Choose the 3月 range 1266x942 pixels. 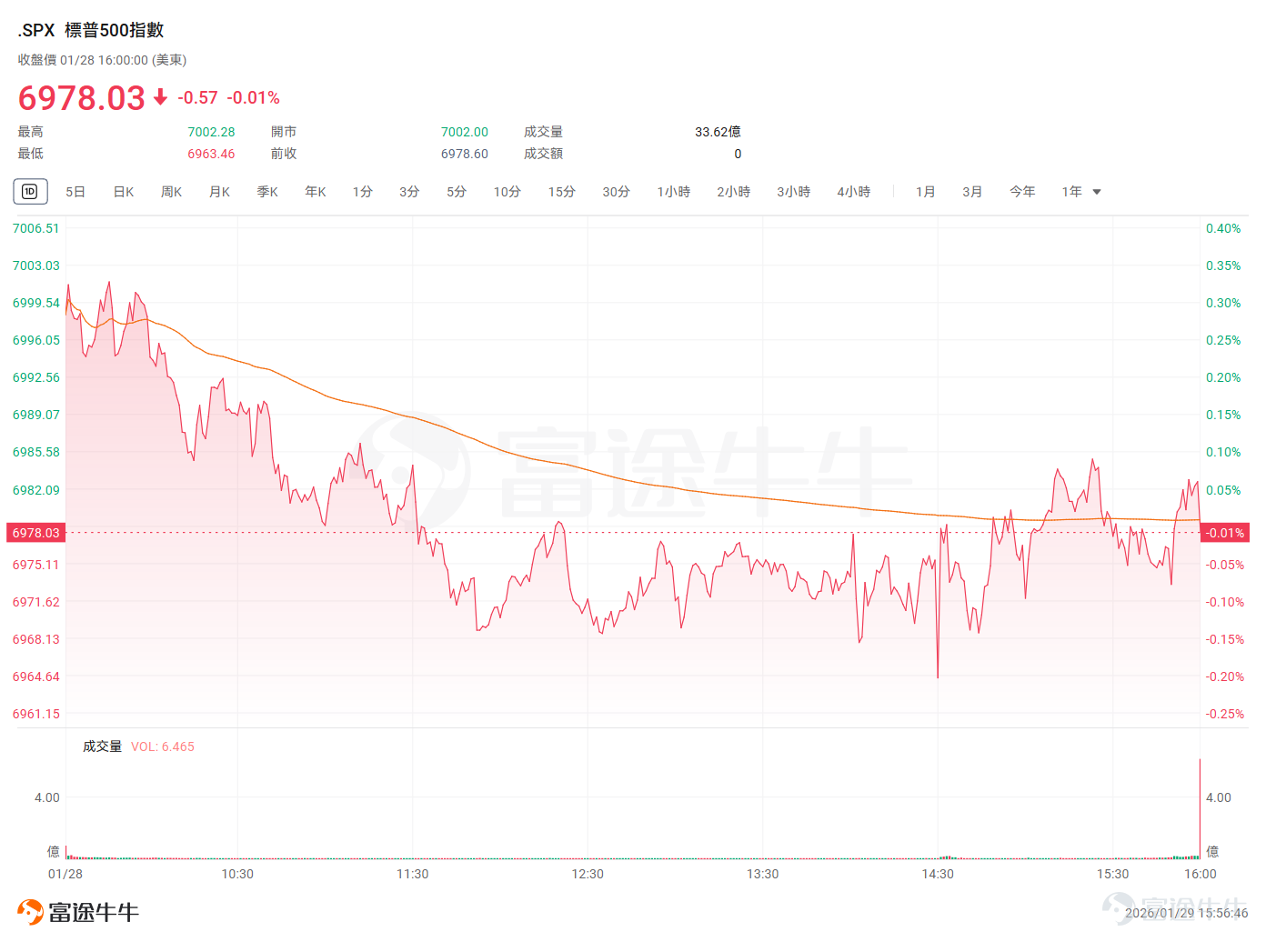point(973,192)
